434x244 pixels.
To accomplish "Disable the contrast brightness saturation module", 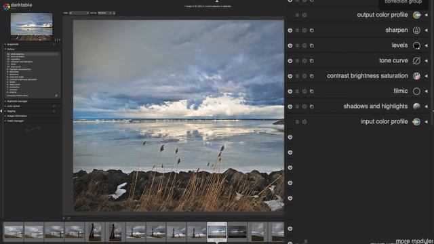I will point(290,76).
